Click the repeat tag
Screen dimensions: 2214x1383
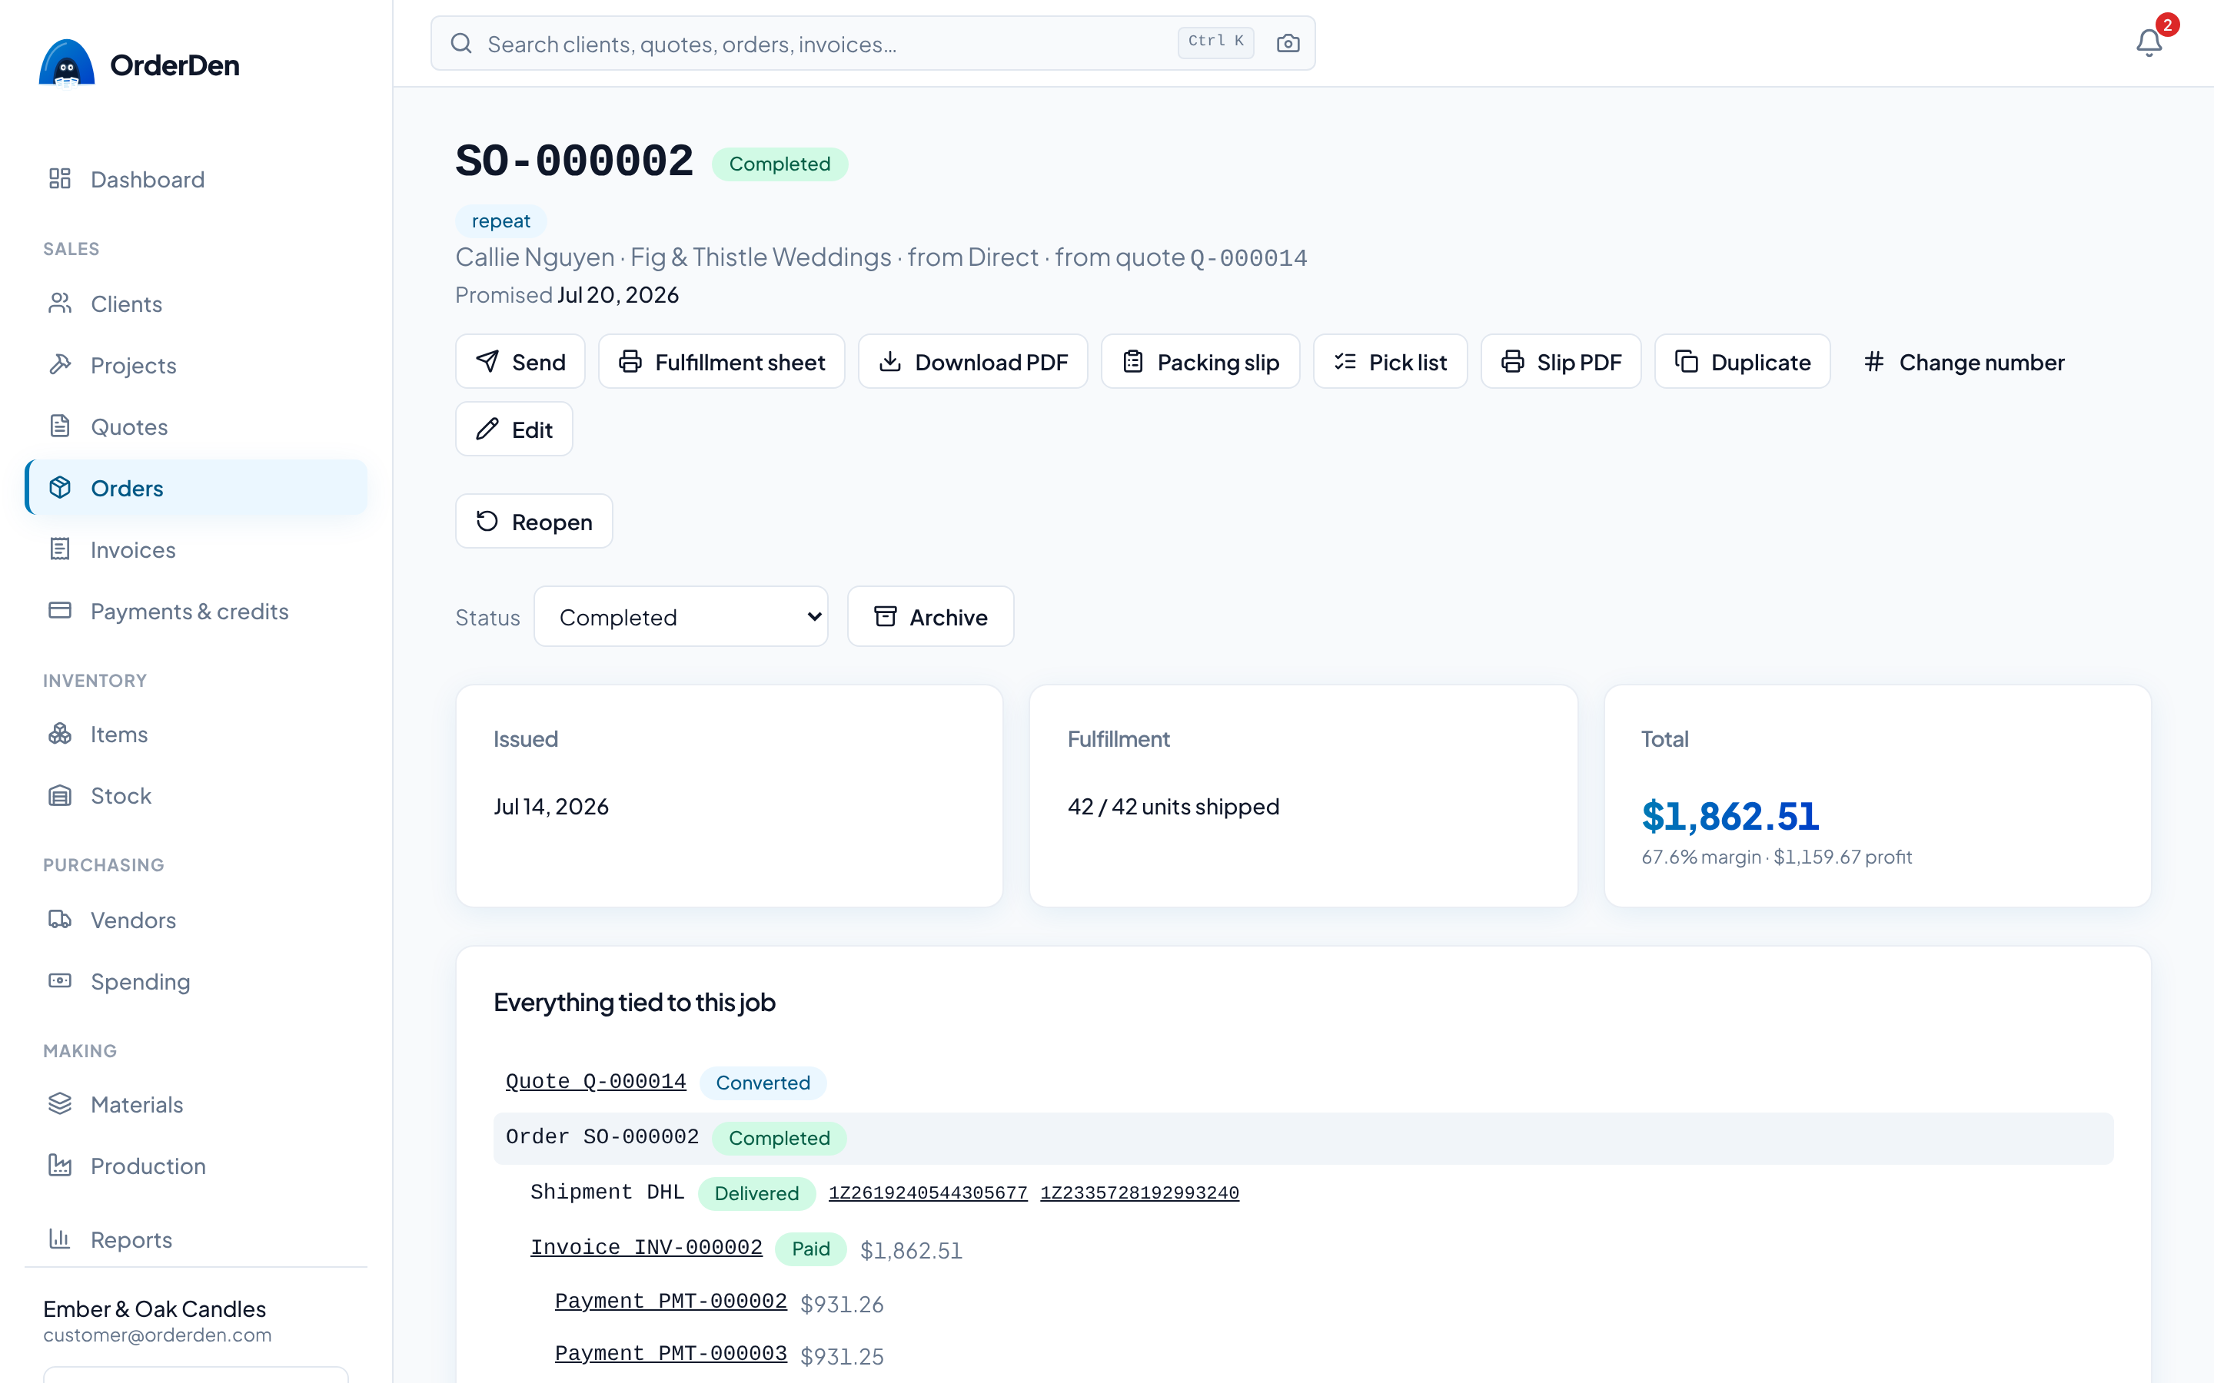click(x=500, y=221)
